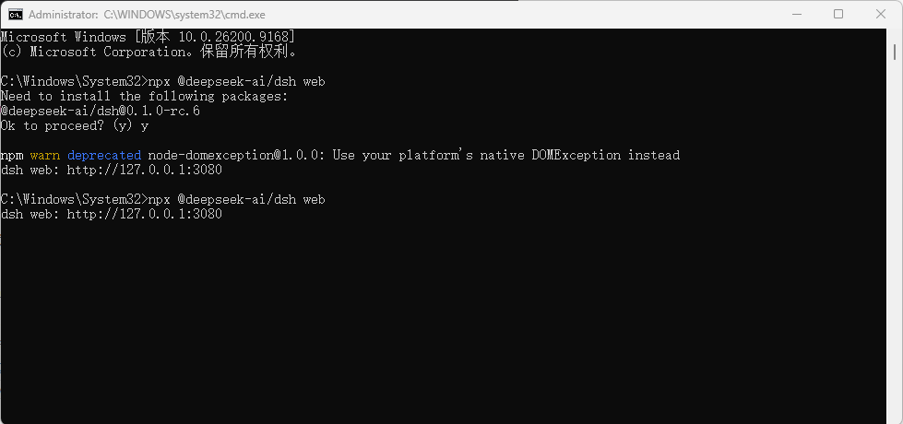Click the first dsh web http://127.0.0.1:3080 URL
Viewport: 903px width, 424px height.
pyautogui.click(x=144, y=170)
